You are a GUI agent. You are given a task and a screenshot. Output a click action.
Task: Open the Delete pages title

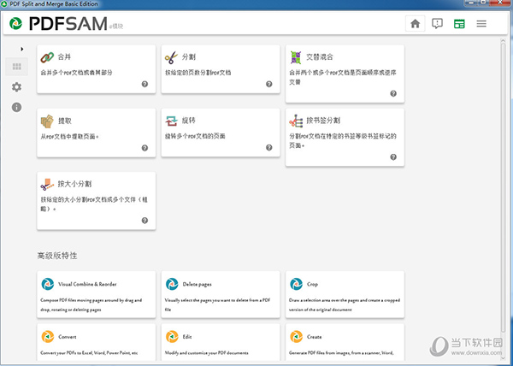[x=197, y=284]
